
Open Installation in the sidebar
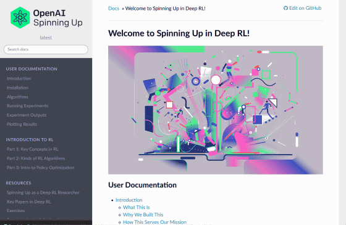point(17,88)
